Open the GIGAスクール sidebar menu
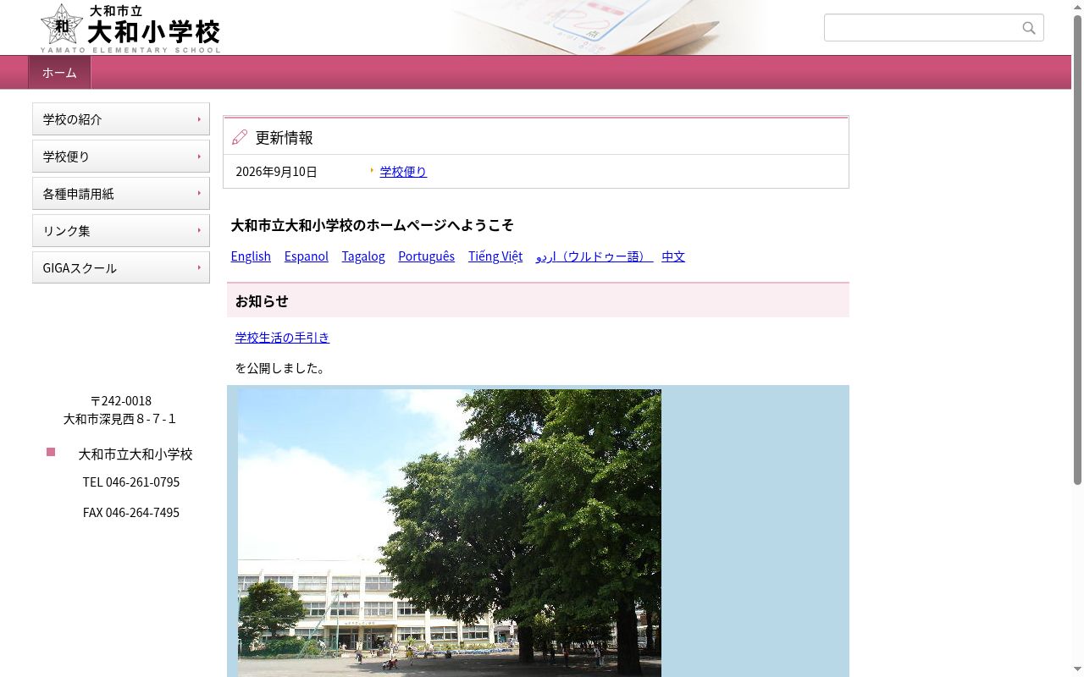This screenshot has height=677, width=1084. click(121, 268)
